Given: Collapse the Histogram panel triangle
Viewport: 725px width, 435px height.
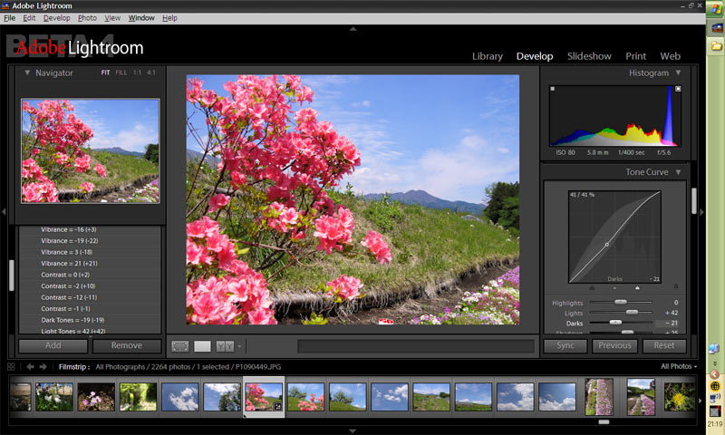Looking at the screenshot, I should pos(678,72).
